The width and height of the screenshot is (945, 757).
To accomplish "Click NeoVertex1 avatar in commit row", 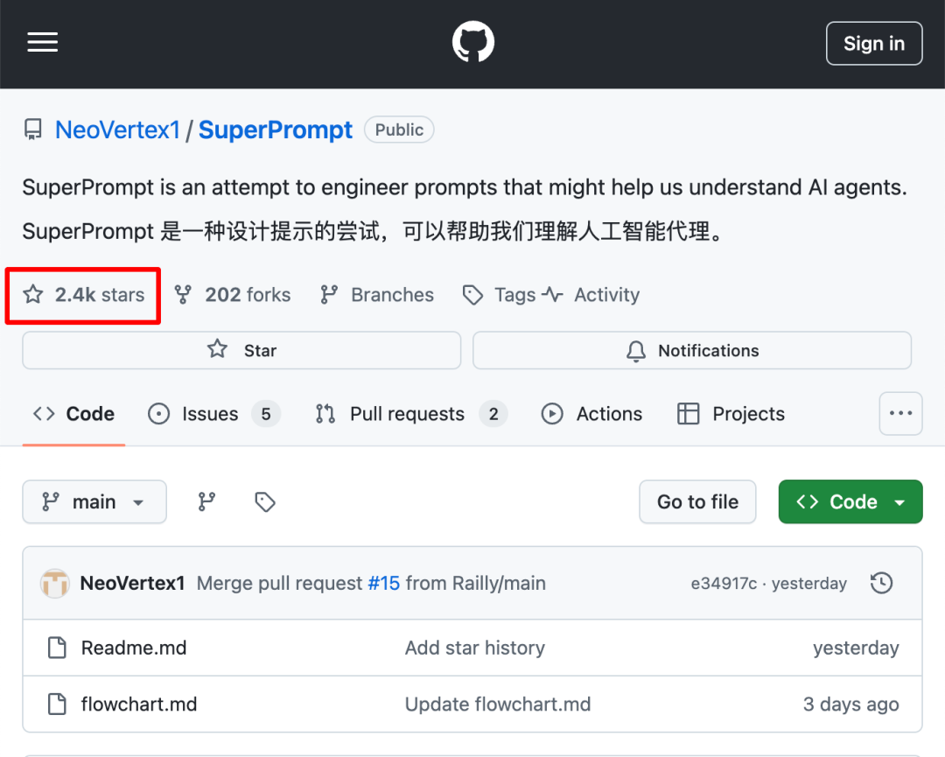I will tap(55, 583).
